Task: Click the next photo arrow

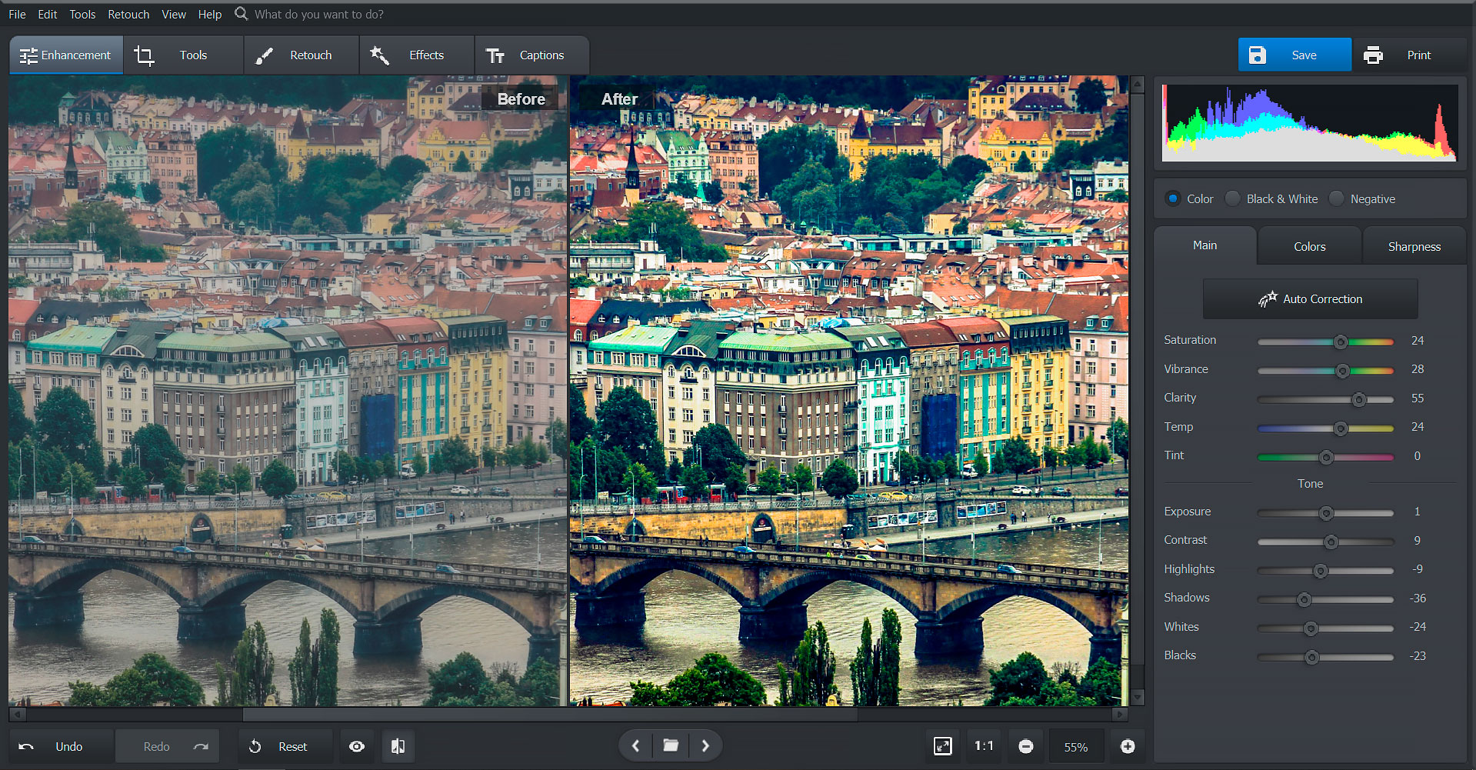Action: tap(705, 745)
